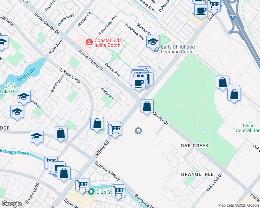Screen dimensions: 260x208
Task: Select the Valley Oak Dr street label
Action: tap(214, 182)
